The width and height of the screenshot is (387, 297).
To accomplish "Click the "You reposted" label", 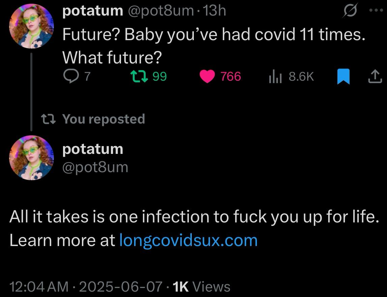I will point(103,119).
